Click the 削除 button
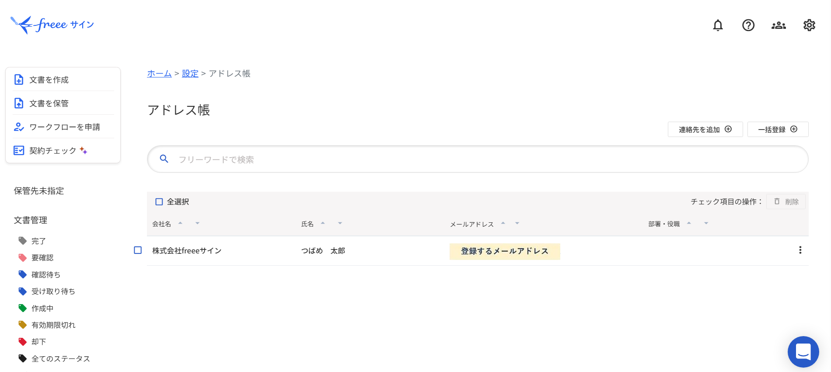Screen dimensions: 831x372 (x=786, y=202)
